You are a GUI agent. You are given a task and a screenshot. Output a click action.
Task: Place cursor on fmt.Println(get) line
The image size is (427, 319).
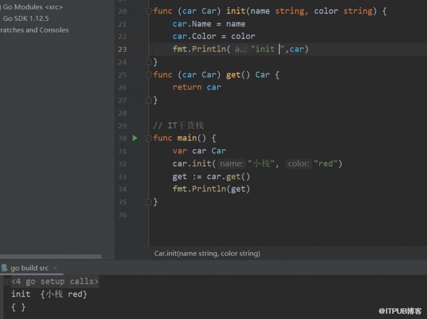(211, 189)
